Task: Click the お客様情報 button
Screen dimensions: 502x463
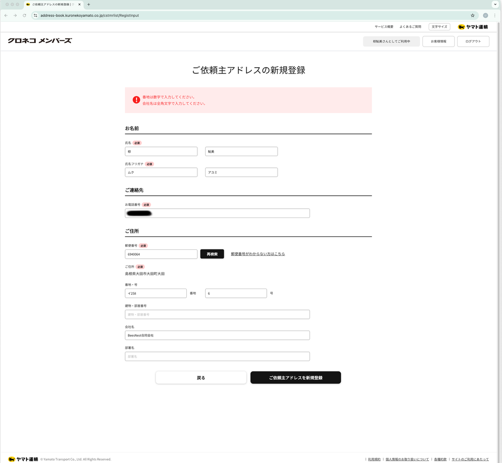Action: pos(438,42)
